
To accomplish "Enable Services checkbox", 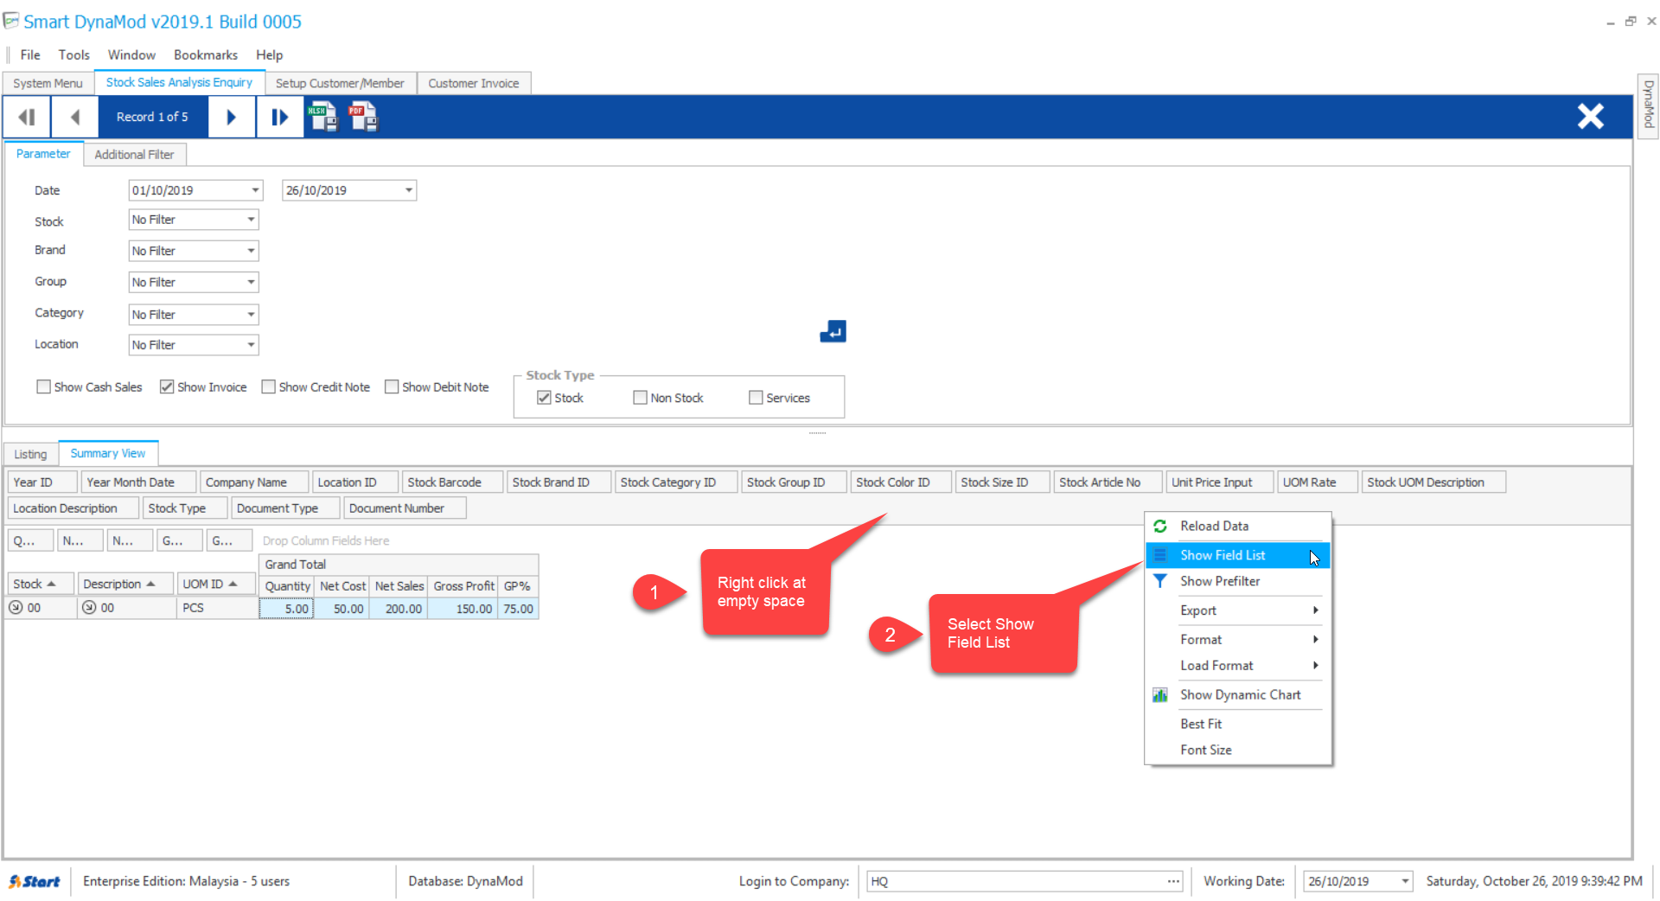I will (756, 398).
